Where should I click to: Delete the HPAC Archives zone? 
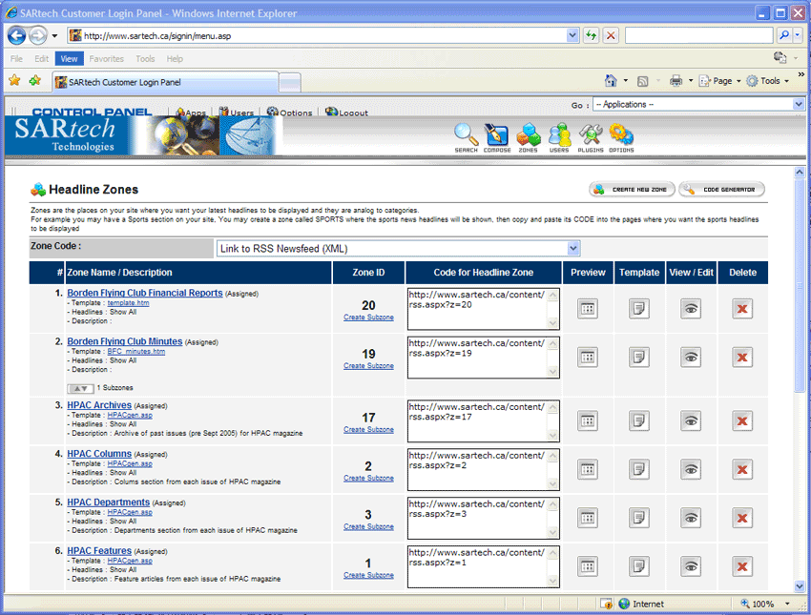point(742,421)
